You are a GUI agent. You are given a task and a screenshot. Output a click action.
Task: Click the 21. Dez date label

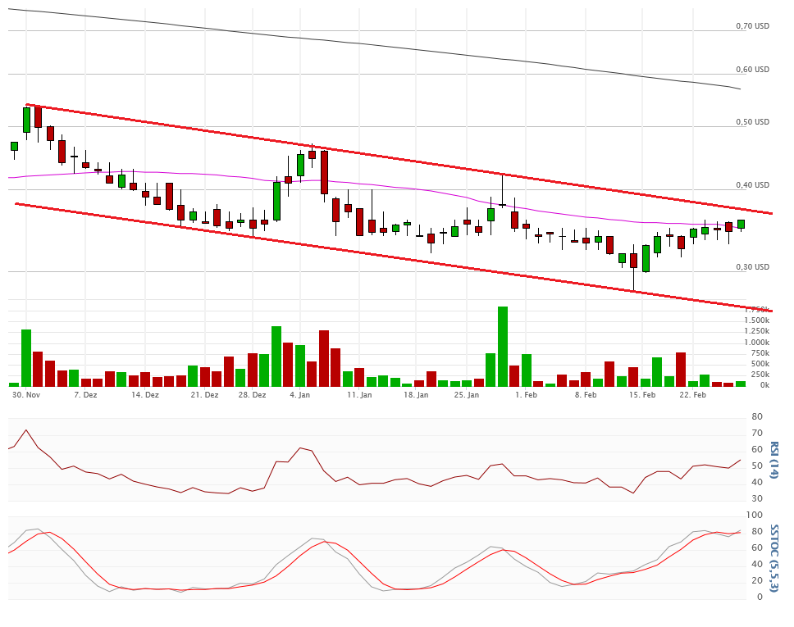coord(204,395)
